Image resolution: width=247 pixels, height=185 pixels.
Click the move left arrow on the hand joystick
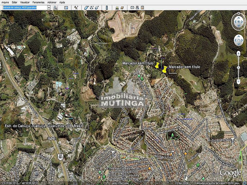pyautogui.click(x=235, y=40)
